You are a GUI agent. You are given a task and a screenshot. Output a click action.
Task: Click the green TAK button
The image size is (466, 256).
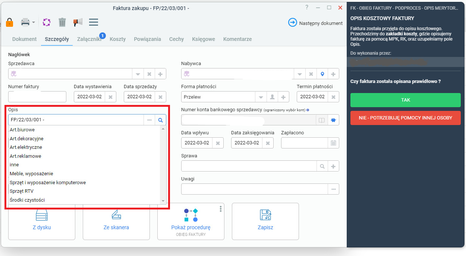[406, 100]
